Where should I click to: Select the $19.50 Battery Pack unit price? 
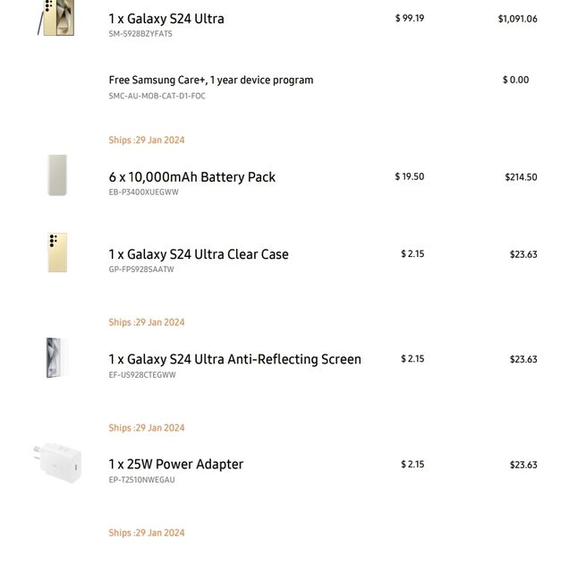(410, 176)
